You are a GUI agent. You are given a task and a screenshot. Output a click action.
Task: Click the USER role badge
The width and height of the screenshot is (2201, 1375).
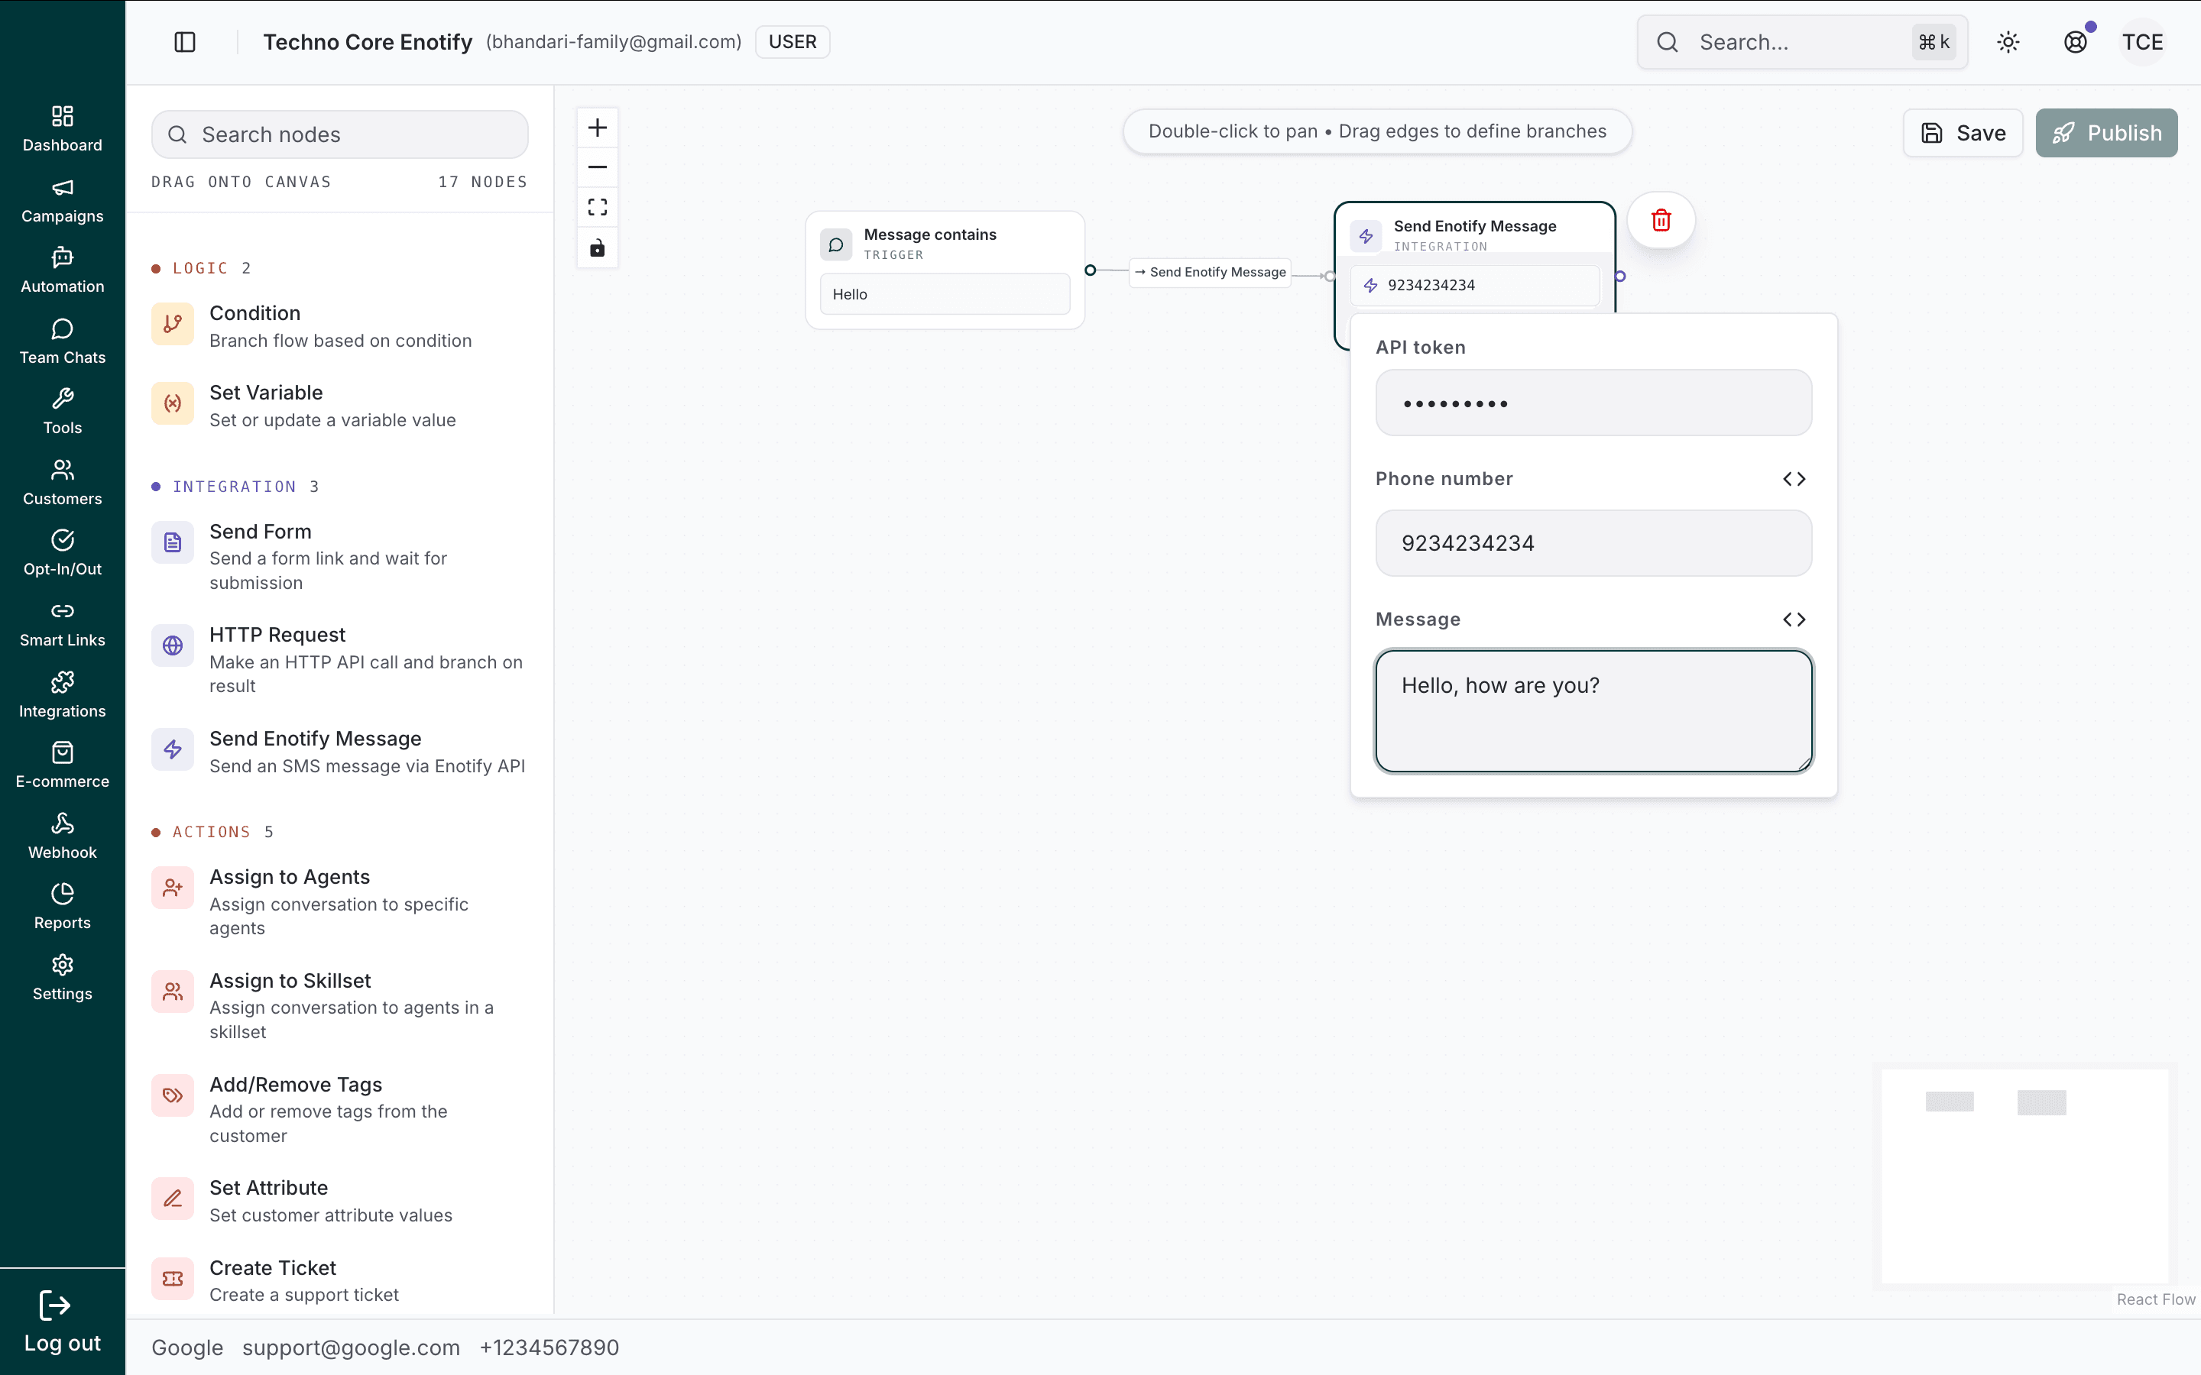pos(793,42)
